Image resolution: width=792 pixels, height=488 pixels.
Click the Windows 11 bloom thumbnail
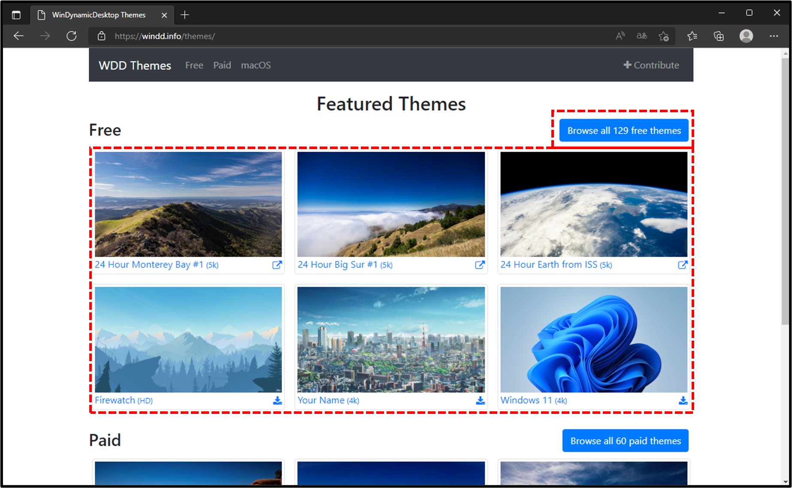click(x=594, y=339)
